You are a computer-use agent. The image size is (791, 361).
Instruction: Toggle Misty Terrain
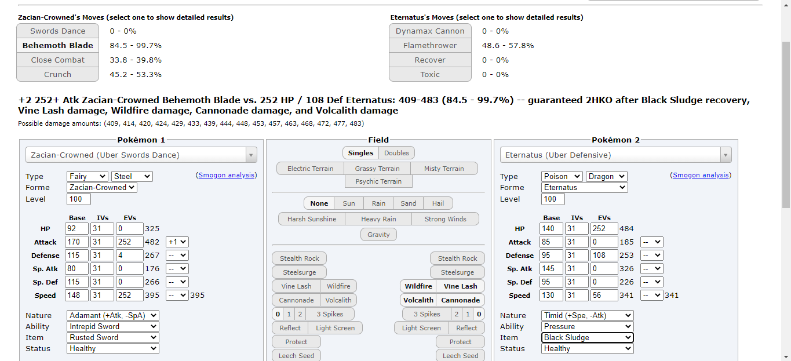(x=444, y=169)
